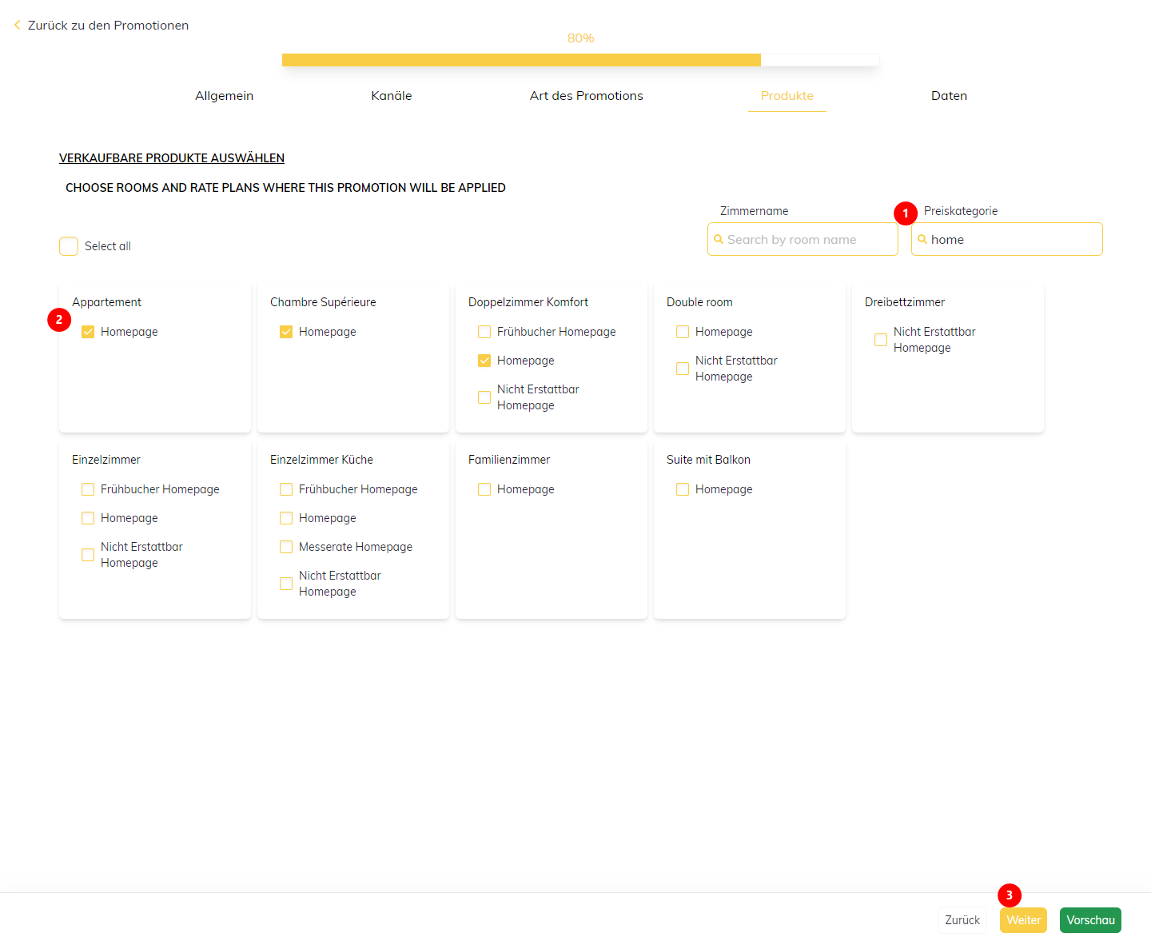
Task: Uncheck Homepage under Appartement
Action: click(88, 332)
